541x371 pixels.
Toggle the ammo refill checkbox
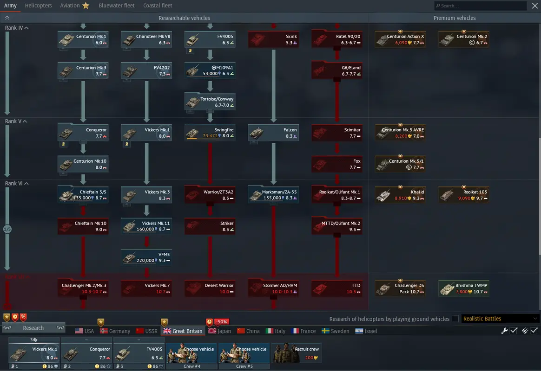pos(534,331)
